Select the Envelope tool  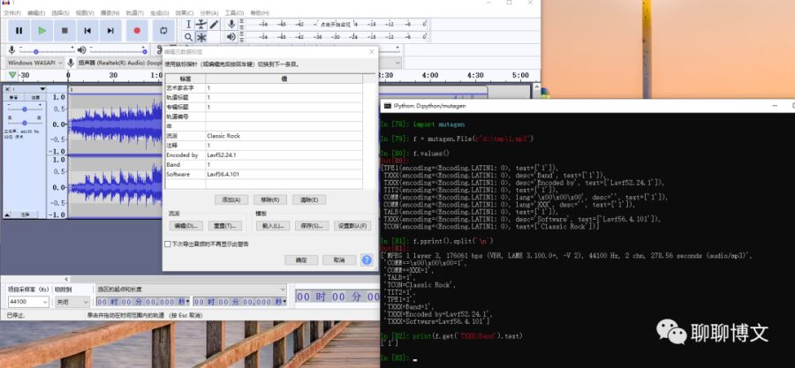(x=201, y=25)
